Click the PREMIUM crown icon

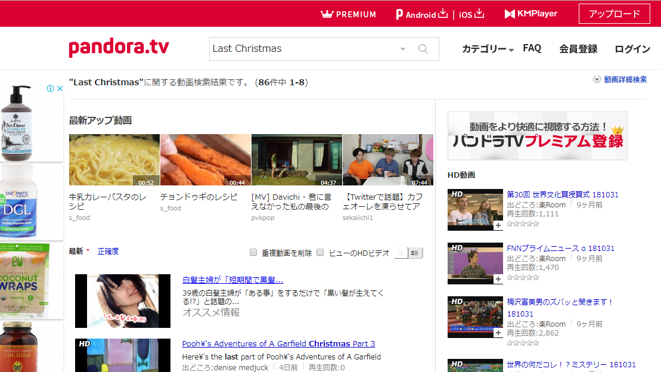pyautogui.click(x=327, y=14)
